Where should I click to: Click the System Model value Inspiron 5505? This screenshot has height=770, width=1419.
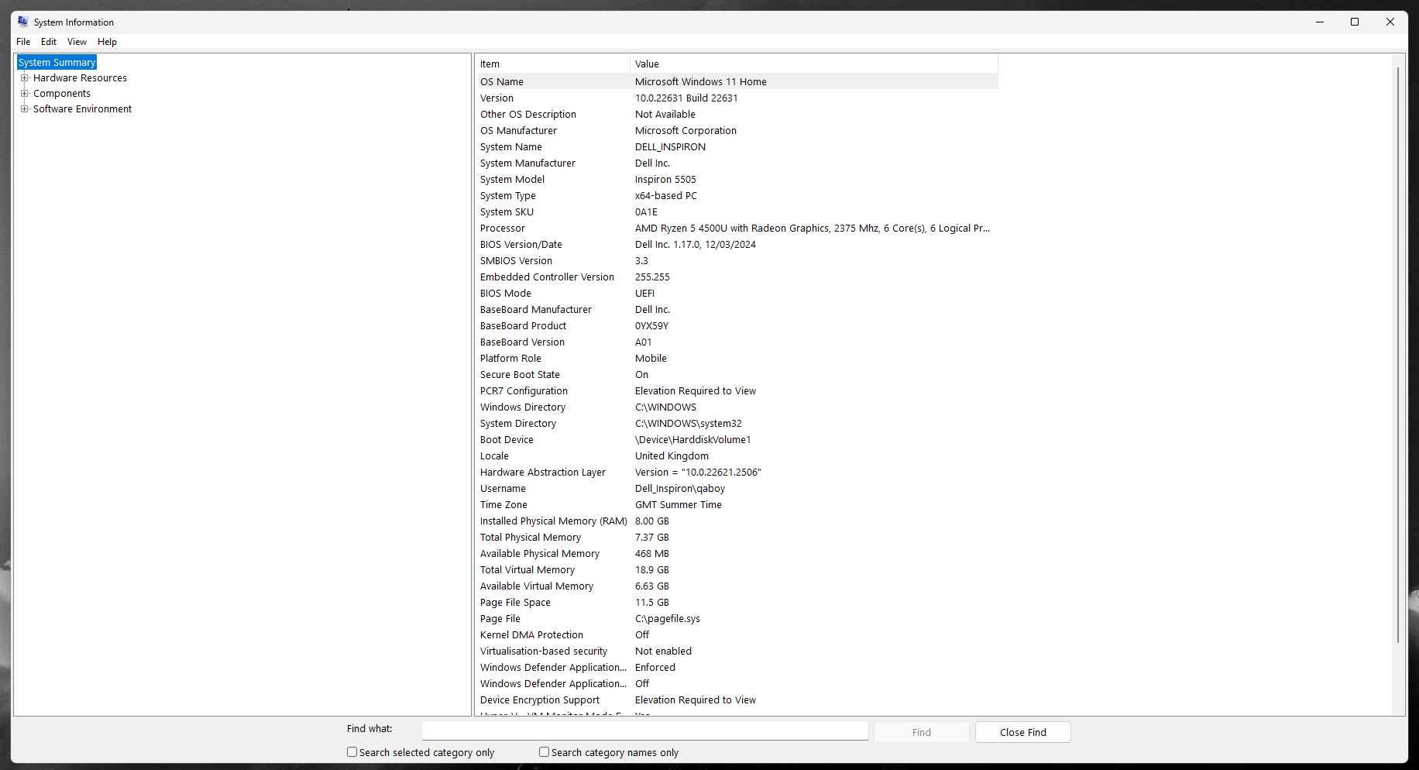665,180
